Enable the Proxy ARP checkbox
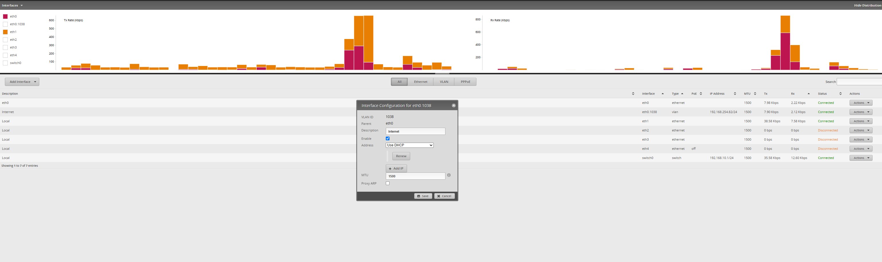 388,184
